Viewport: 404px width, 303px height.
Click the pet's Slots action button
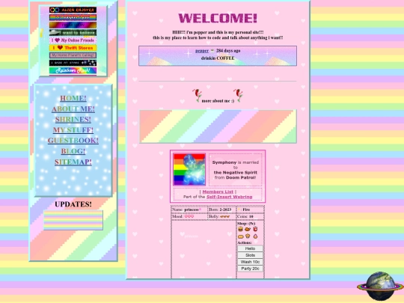(x=250, y=255)
